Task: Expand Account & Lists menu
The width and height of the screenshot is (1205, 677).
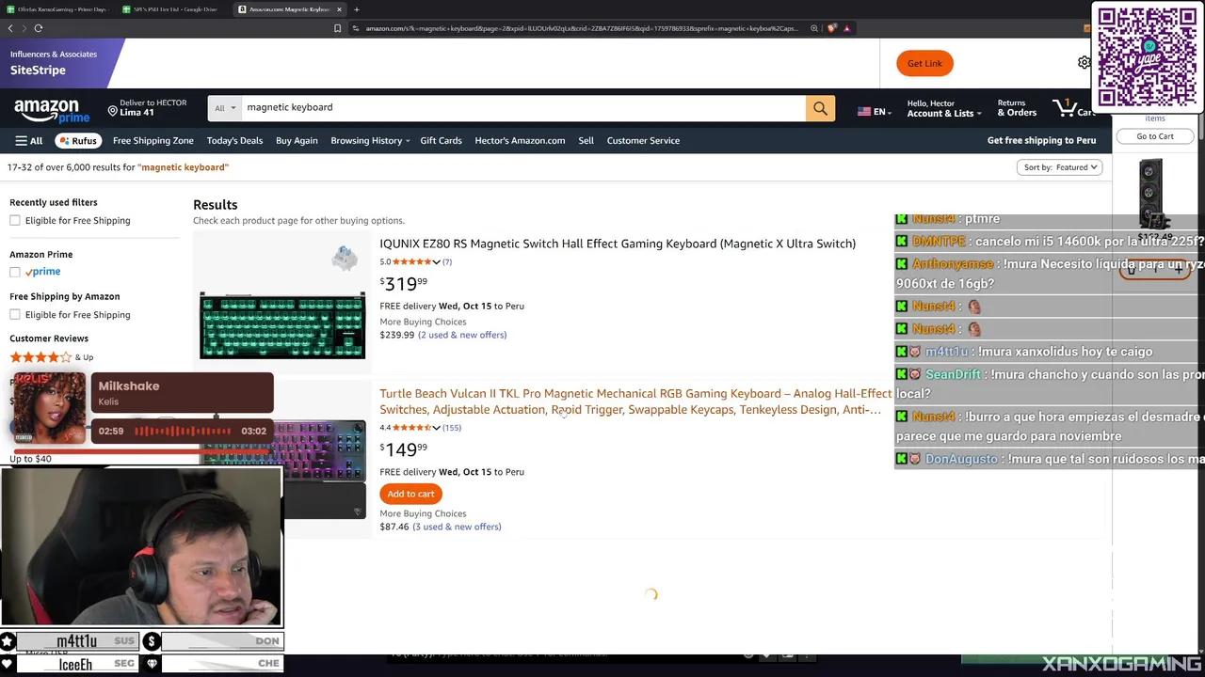Action: [944, 108]
